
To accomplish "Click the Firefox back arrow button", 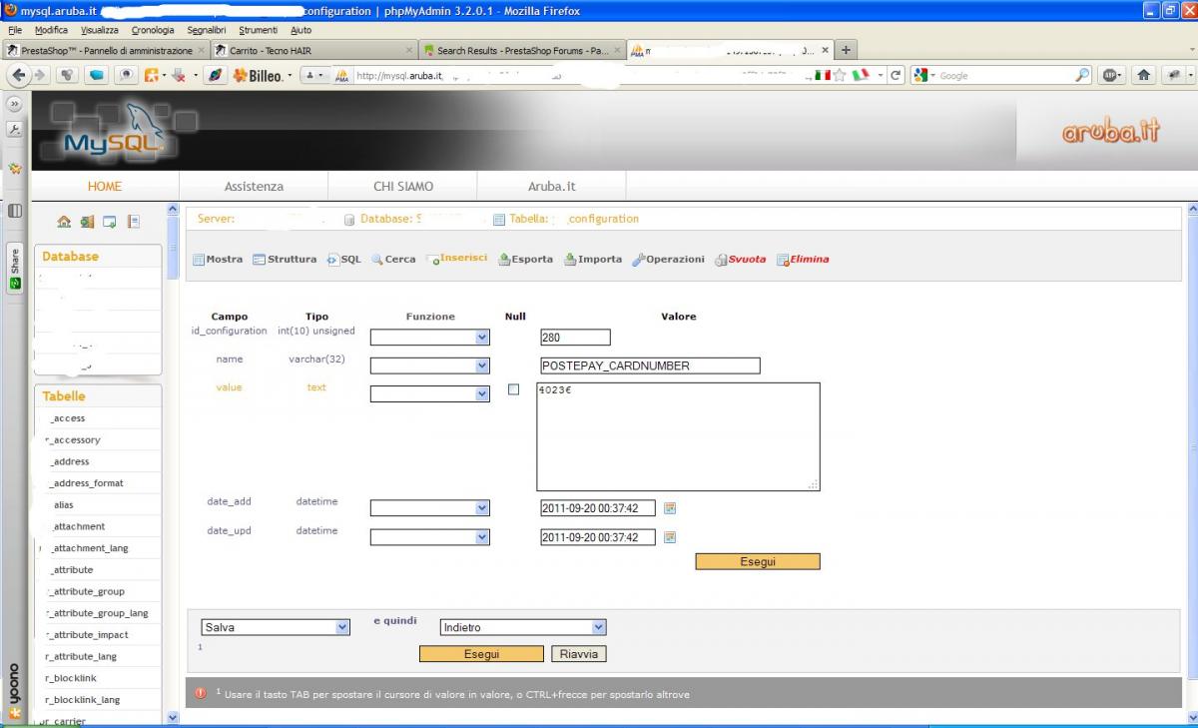I will [x=19, y=75].
